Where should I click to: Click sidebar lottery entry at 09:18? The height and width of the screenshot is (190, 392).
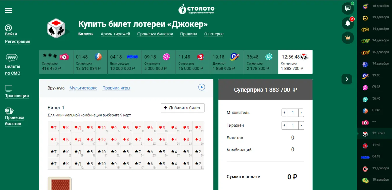(374, 87)
